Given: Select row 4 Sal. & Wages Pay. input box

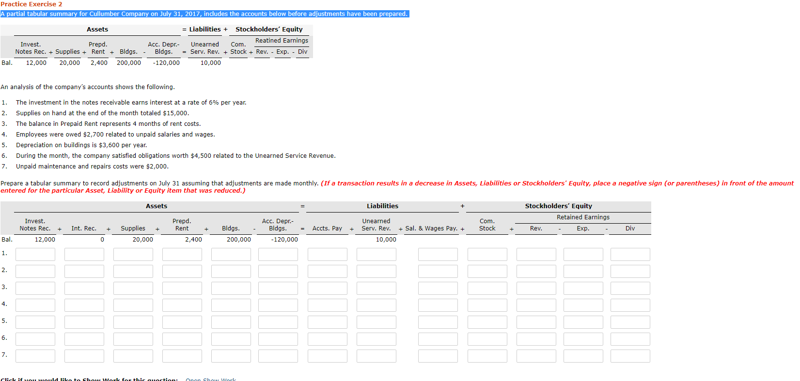Looking at the screenshot, I should [x=438, y=305].
